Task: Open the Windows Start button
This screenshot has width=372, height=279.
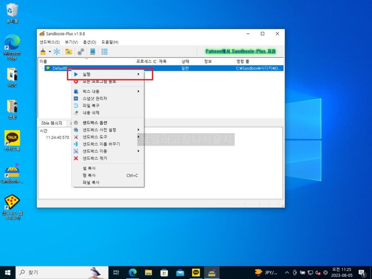Action: coord(8,272)
